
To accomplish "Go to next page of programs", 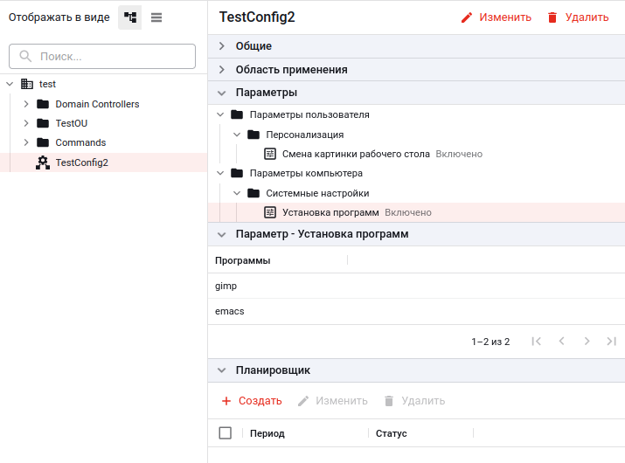I will coord(587,342).
